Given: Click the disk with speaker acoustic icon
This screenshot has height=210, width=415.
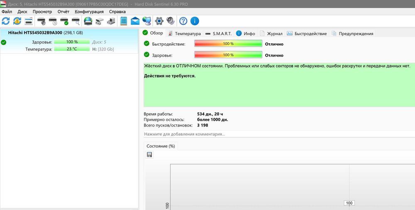Looking at the screenshot, I should pyautogui.click(x=41, y=21).
